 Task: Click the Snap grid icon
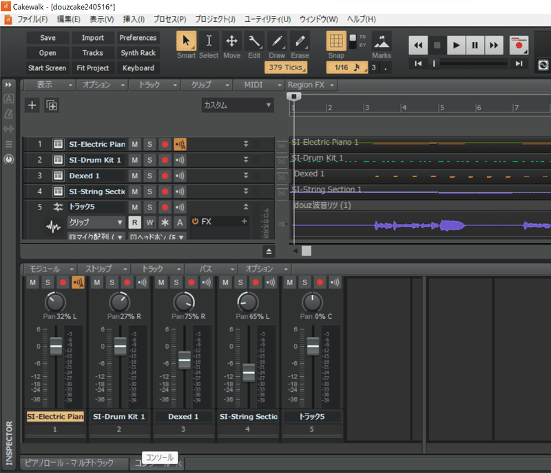click(336, 41)
